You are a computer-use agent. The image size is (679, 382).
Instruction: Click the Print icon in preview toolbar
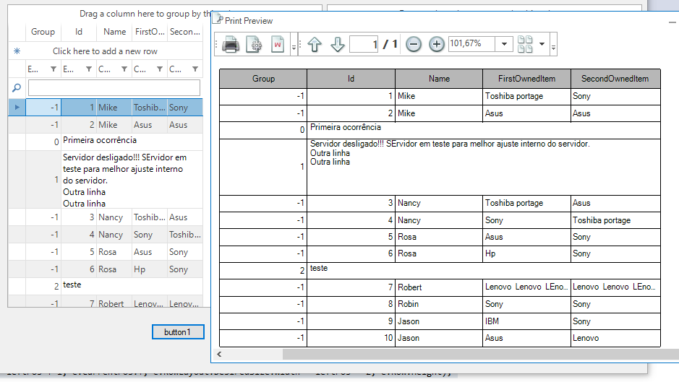(x=231, y=45)
